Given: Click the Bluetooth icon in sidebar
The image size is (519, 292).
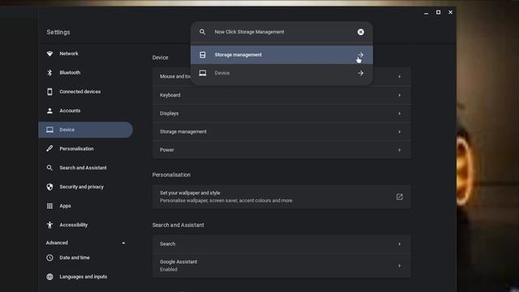Looking at the screenshot, I should point(49,72).
